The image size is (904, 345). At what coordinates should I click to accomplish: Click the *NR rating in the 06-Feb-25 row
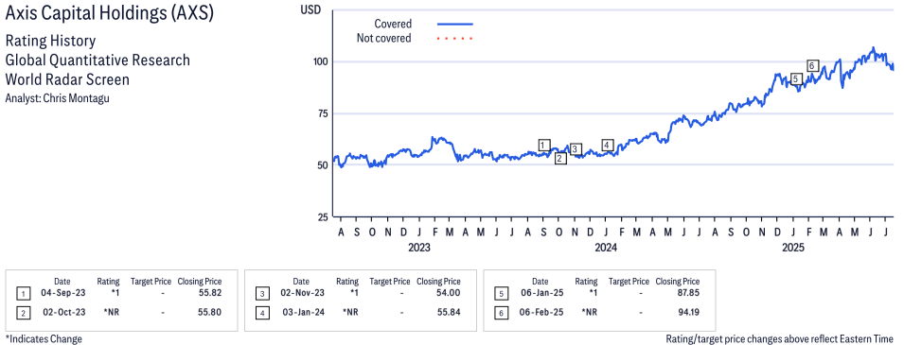pos(589,312)
